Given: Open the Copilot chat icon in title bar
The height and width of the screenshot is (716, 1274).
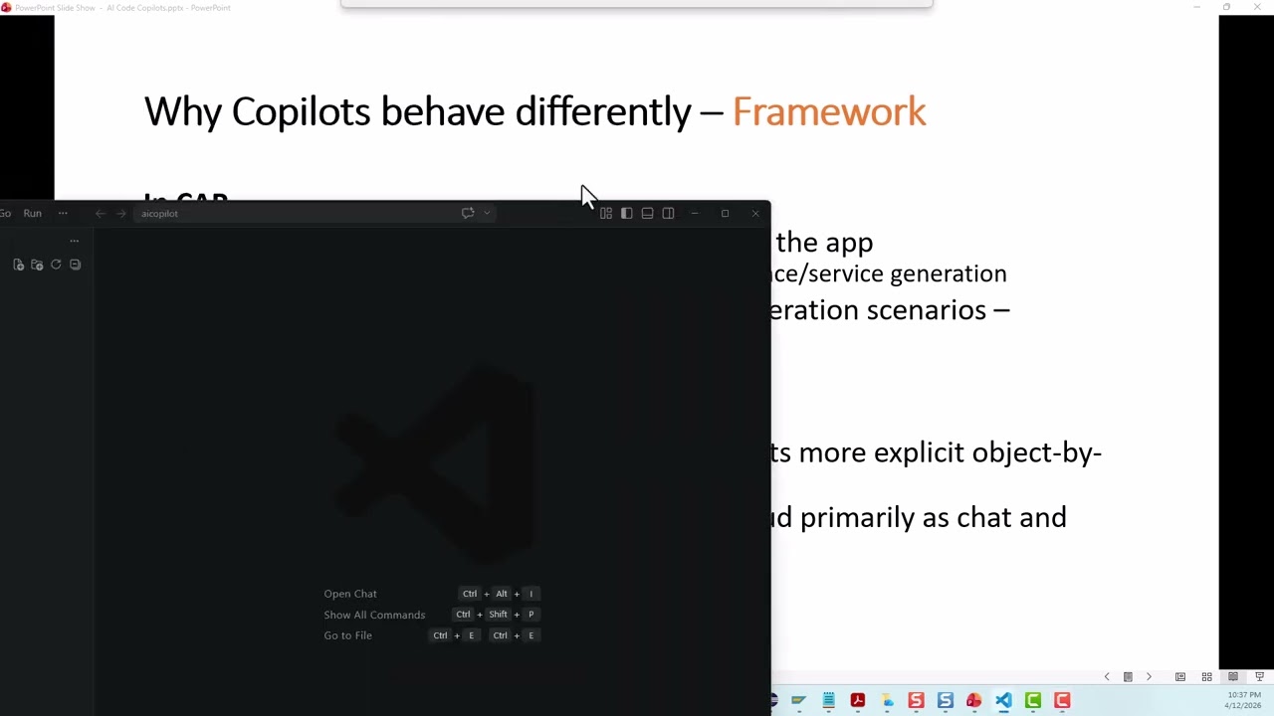Looking at the screenshot, I should (x=468, y=213).
